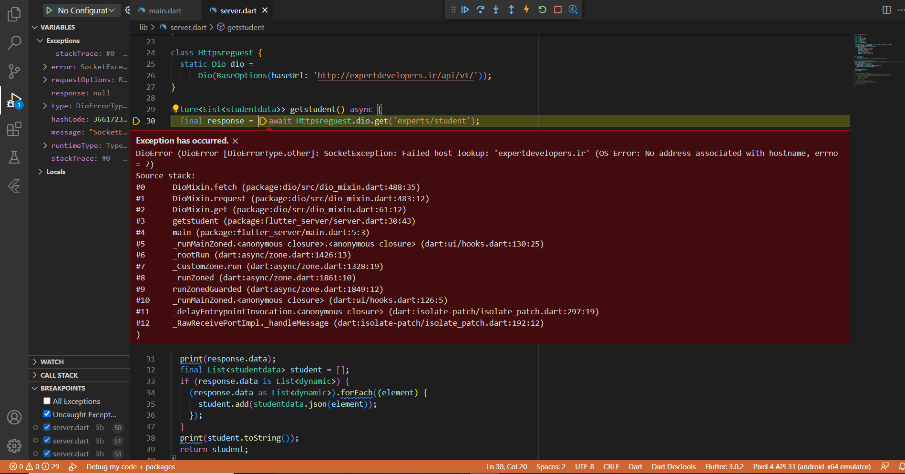Open the Run and Debug view
The width and height of the screenshot is (905, 474).
[x=14, y=101]
